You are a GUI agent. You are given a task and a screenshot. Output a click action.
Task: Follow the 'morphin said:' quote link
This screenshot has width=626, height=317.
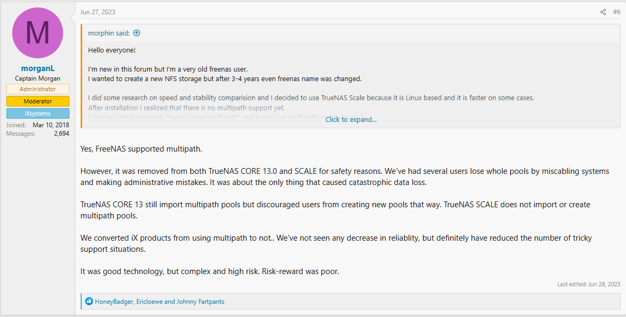109,33
